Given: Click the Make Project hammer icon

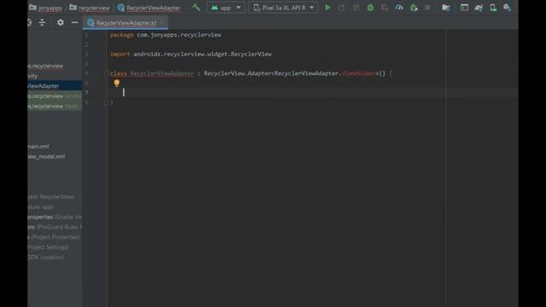Looking at the screenshot, I should [196, 8].
